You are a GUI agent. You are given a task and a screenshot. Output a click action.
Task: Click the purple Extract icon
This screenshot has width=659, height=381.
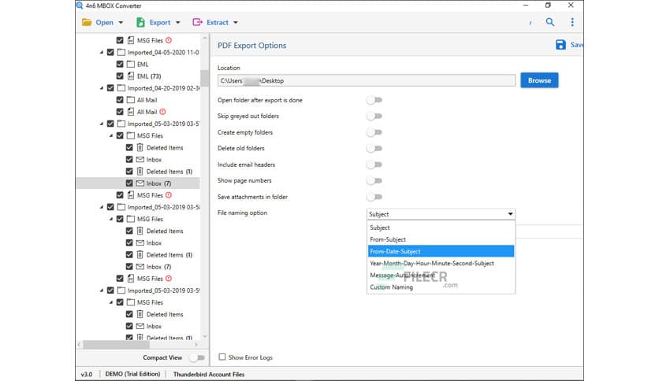click(x=197, y=22)
